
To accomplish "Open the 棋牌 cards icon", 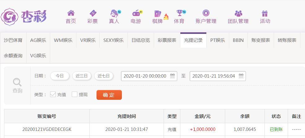I will pos(157,14).
